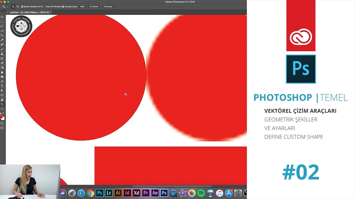
Task: Open System Preferences from the dock
Action: click(238, 193)
